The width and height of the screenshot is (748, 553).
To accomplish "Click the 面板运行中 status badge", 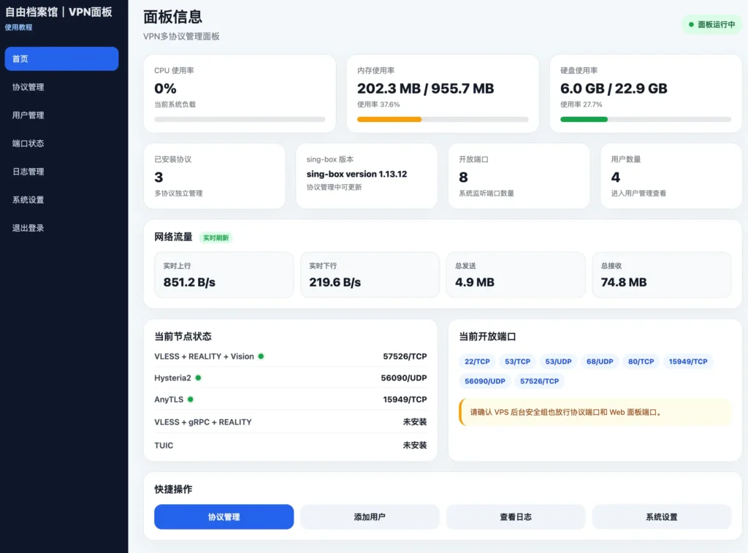I will (x=711, y=24).
